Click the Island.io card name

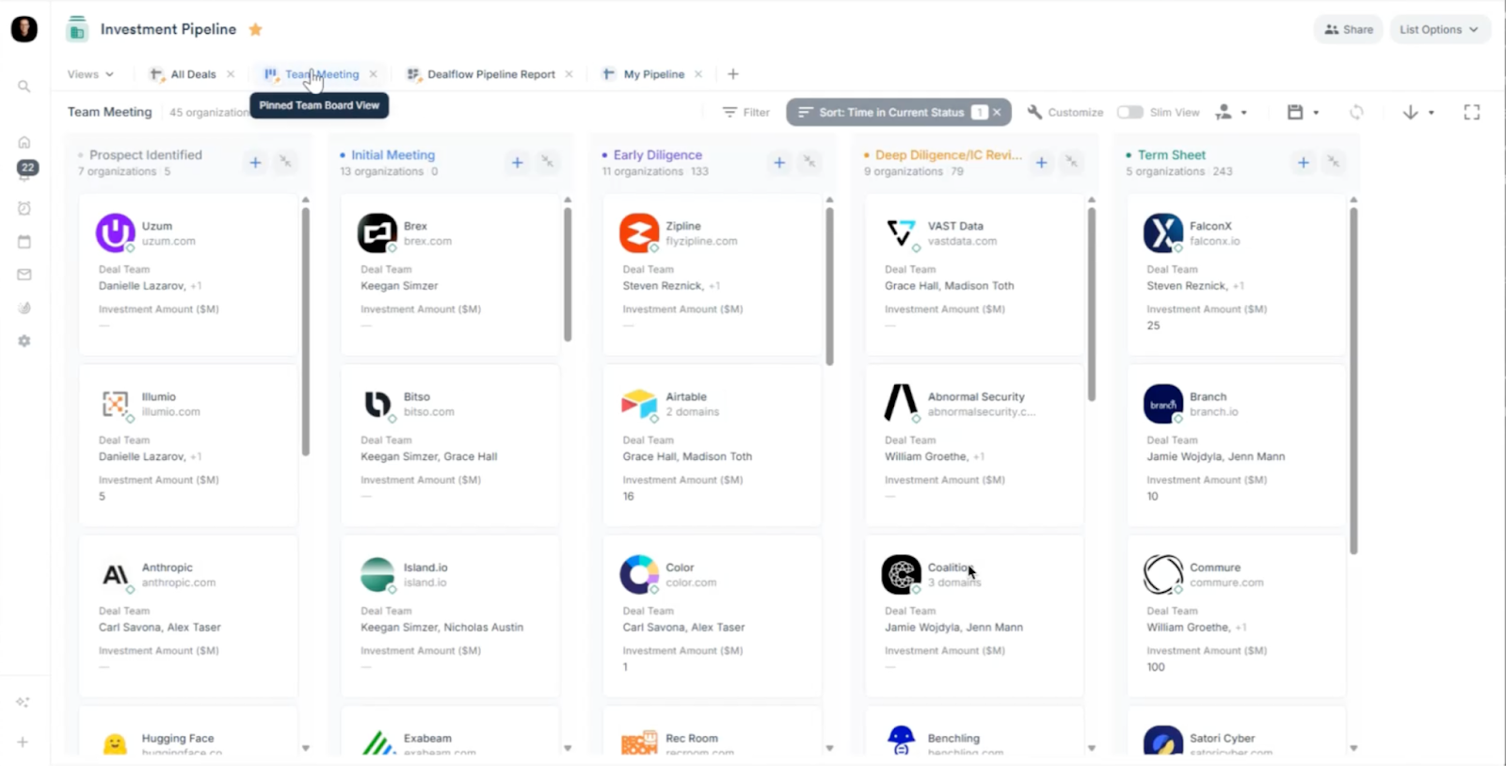pos(425,567)
